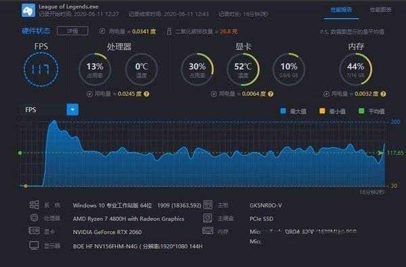Click the green average marker at chart left
Screen dimensions: 406x267
20,153
